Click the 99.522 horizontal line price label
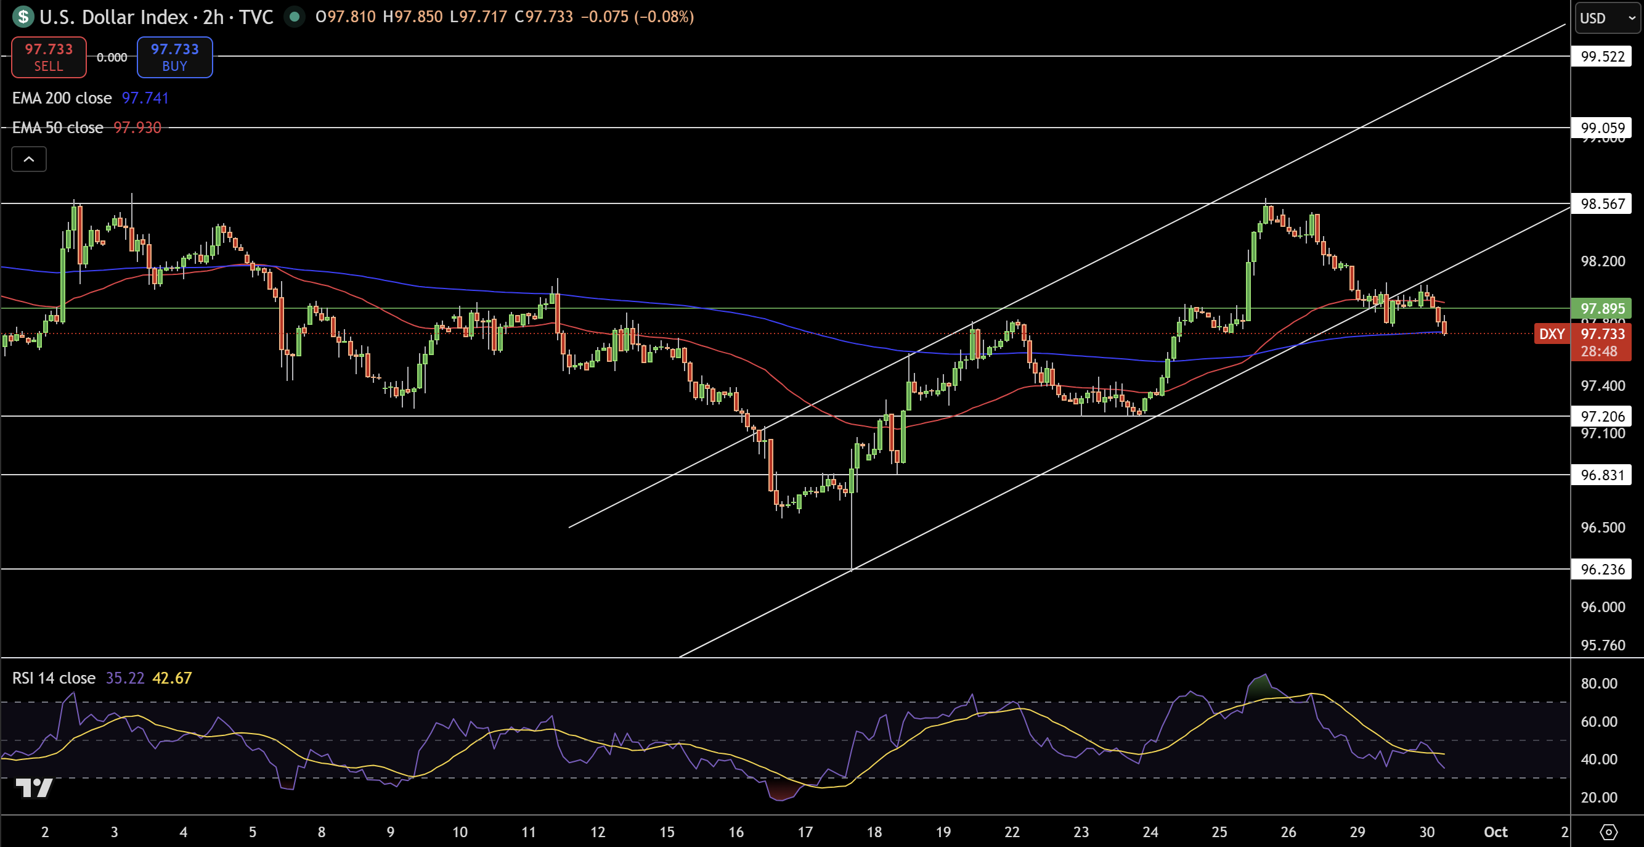The image size is (1644, 847). 1602,57
